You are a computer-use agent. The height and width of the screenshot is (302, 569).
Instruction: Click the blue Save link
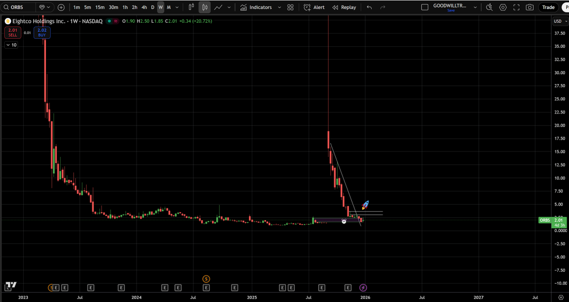click(x=451, y=10)
